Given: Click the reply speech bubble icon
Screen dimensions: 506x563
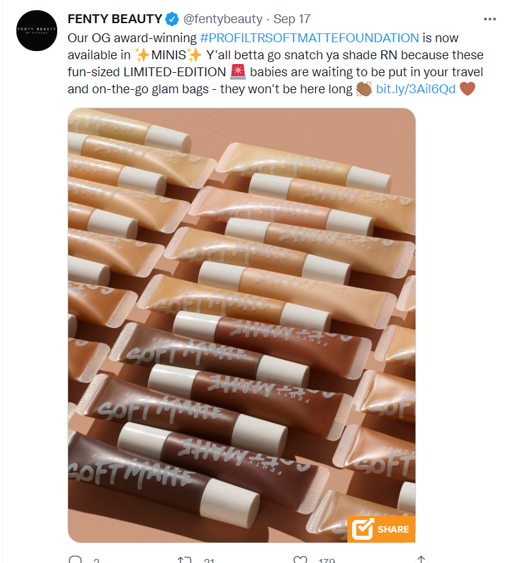Looking at the screenshot, I should tap(76, 560).
